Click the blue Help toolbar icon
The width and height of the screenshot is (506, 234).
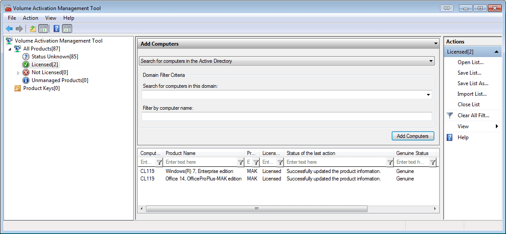click(56, 29)
